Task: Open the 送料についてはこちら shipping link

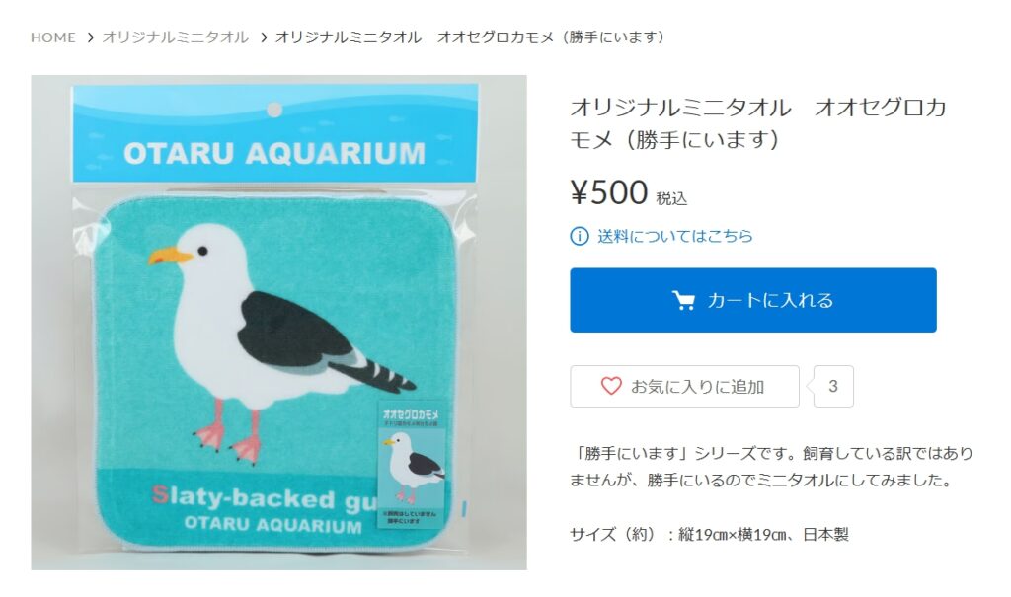Action: click(675, 236)
